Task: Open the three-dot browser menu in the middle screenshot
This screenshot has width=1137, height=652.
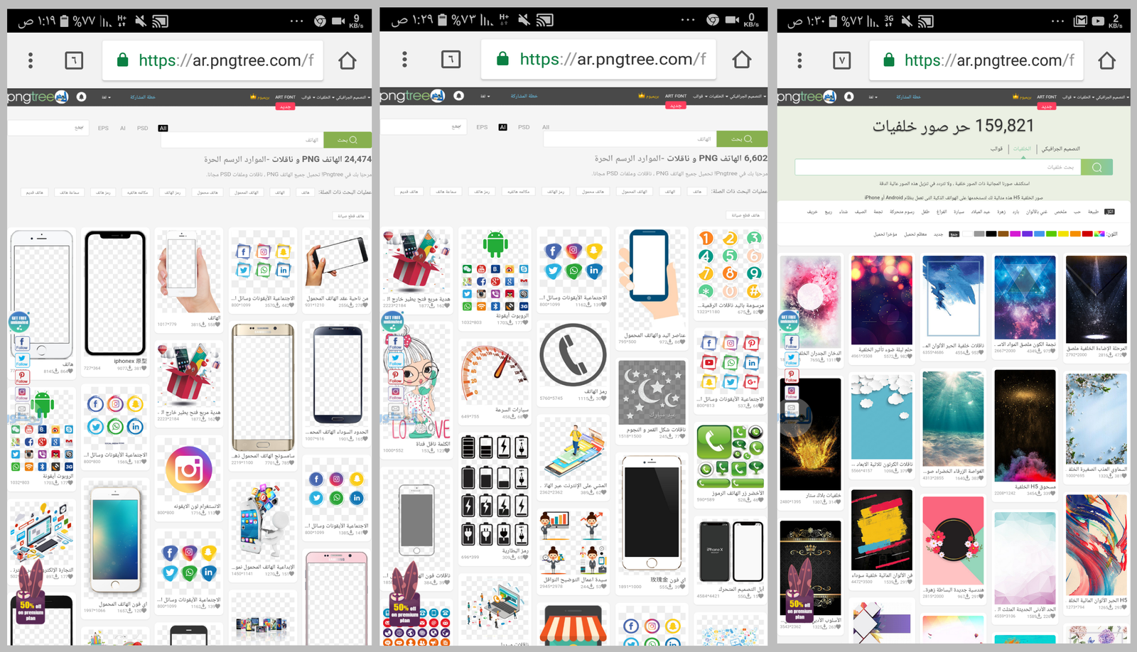Action: (404, 60)
